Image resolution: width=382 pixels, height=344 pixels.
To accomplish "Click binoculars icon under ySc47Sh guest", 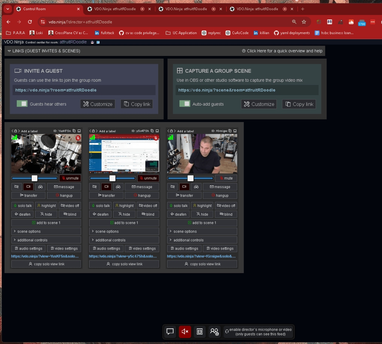I will 118,187.
